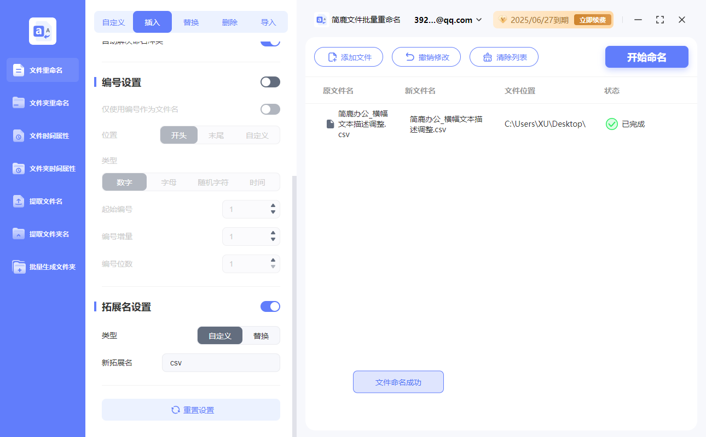
Task: Click 清除列表 to clear the file list
Action: point(504,57)
